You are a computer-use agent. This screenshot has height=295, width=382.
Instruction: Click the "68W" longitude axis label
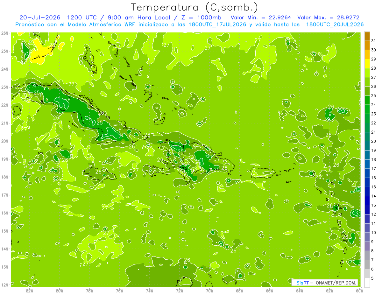point(240,291)
